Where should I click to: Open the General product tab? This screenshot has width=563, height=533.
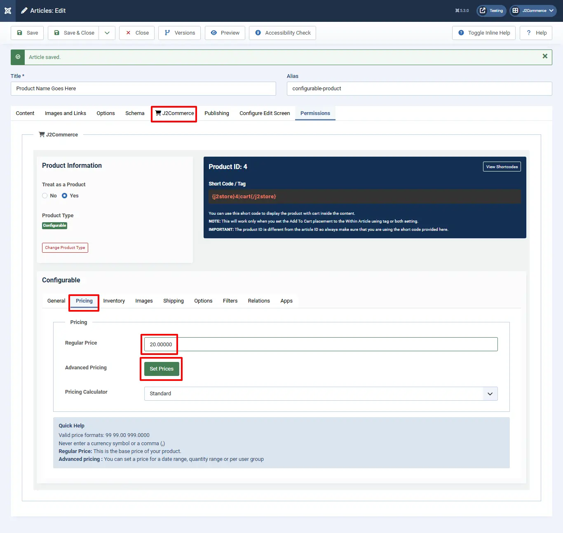(x=56, y=301)
